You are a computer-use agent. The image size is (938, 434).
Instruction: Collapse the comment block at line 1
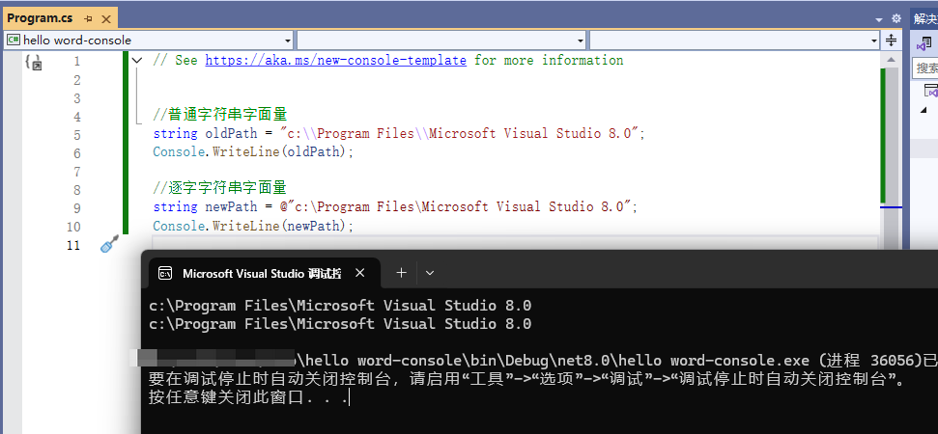(137, 61)
